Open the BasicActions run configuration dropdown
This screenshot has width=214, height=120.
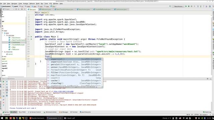[x=178, y=6]
